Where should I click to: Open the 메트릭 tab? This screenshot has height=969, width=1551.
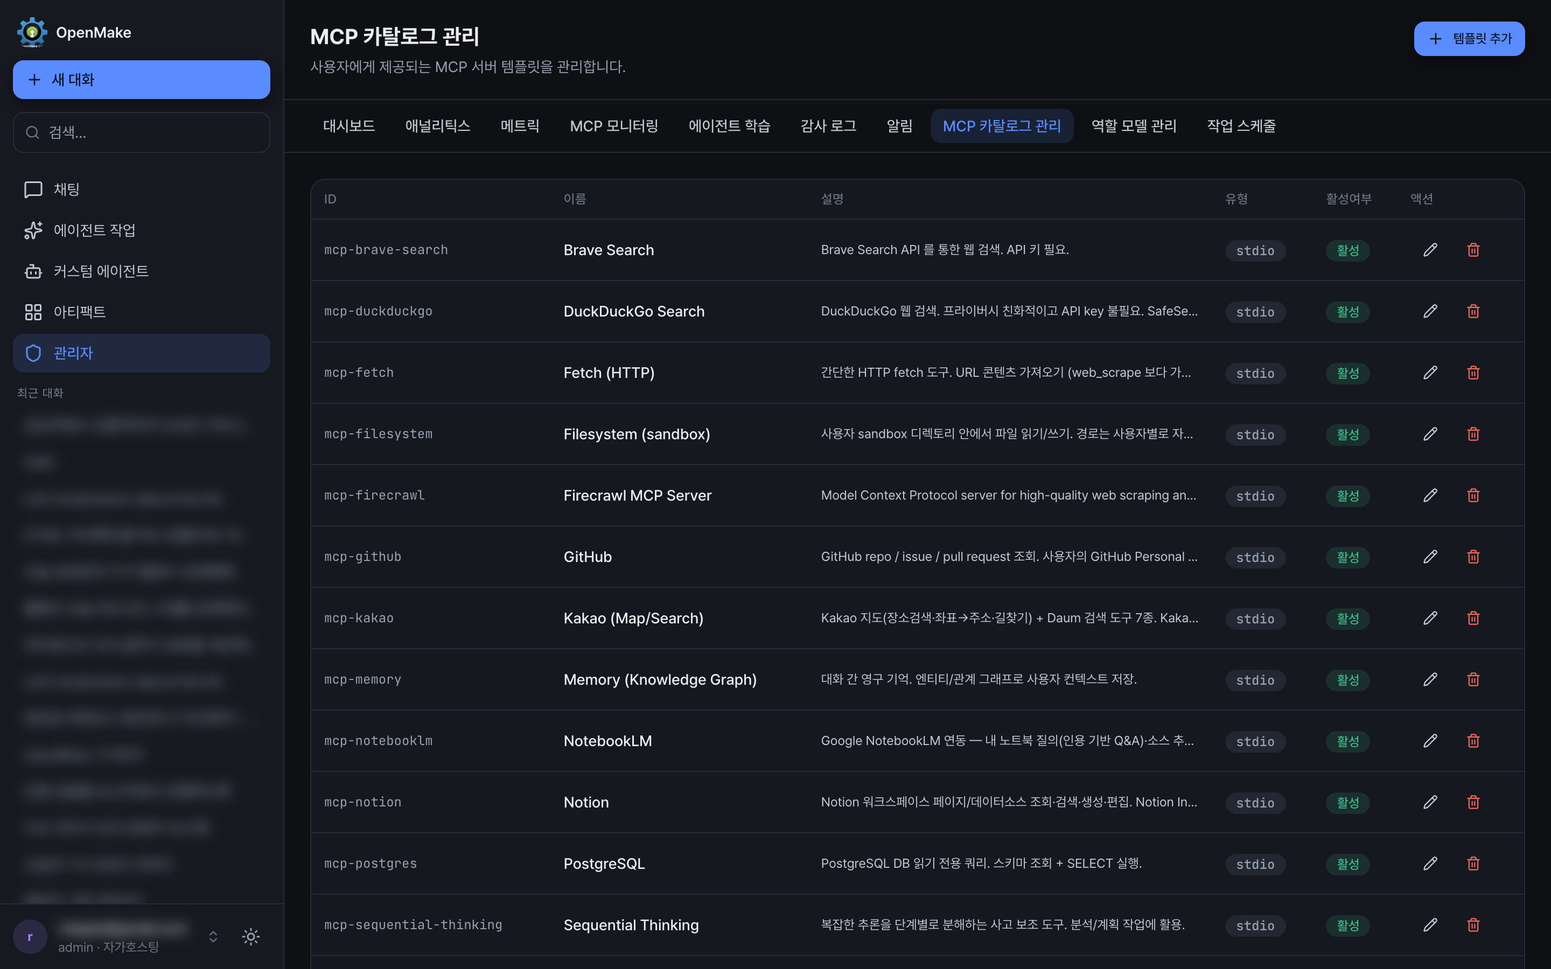[x=520, y=125]
